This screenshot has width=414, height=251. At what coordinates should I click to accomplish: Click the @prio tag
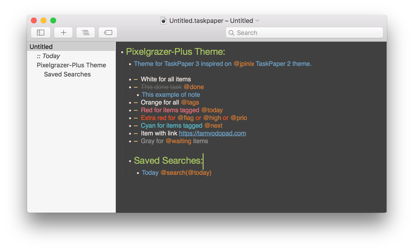(x=239, y=118)
